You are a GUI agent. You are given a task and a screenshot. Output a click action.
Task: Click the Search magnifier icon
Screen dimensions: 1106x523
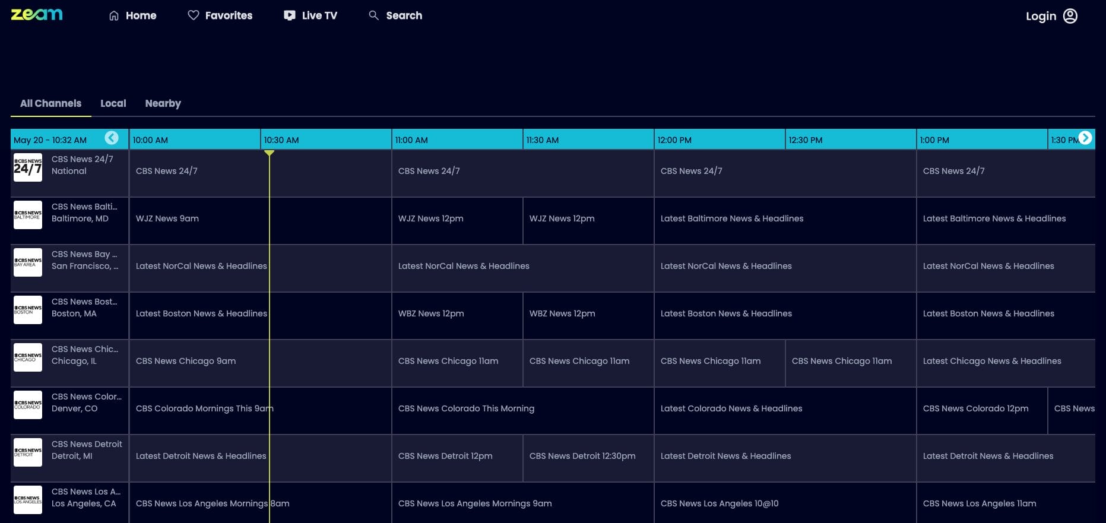(373, 15)
